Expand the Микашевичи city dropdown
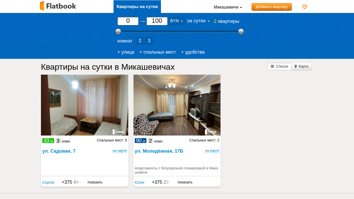 pyautogui.click(x=228, y=7)
